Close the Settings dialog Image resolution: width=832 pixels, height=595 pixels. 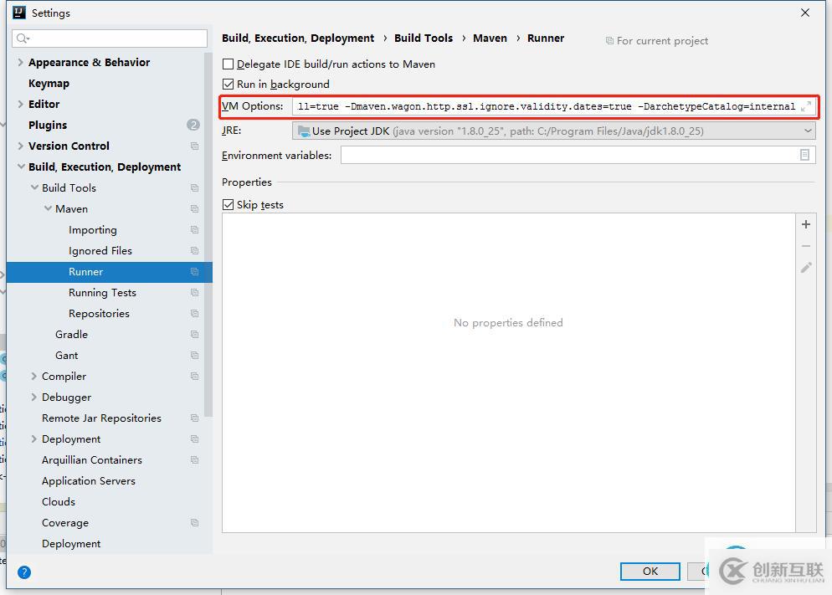(805, 13)
